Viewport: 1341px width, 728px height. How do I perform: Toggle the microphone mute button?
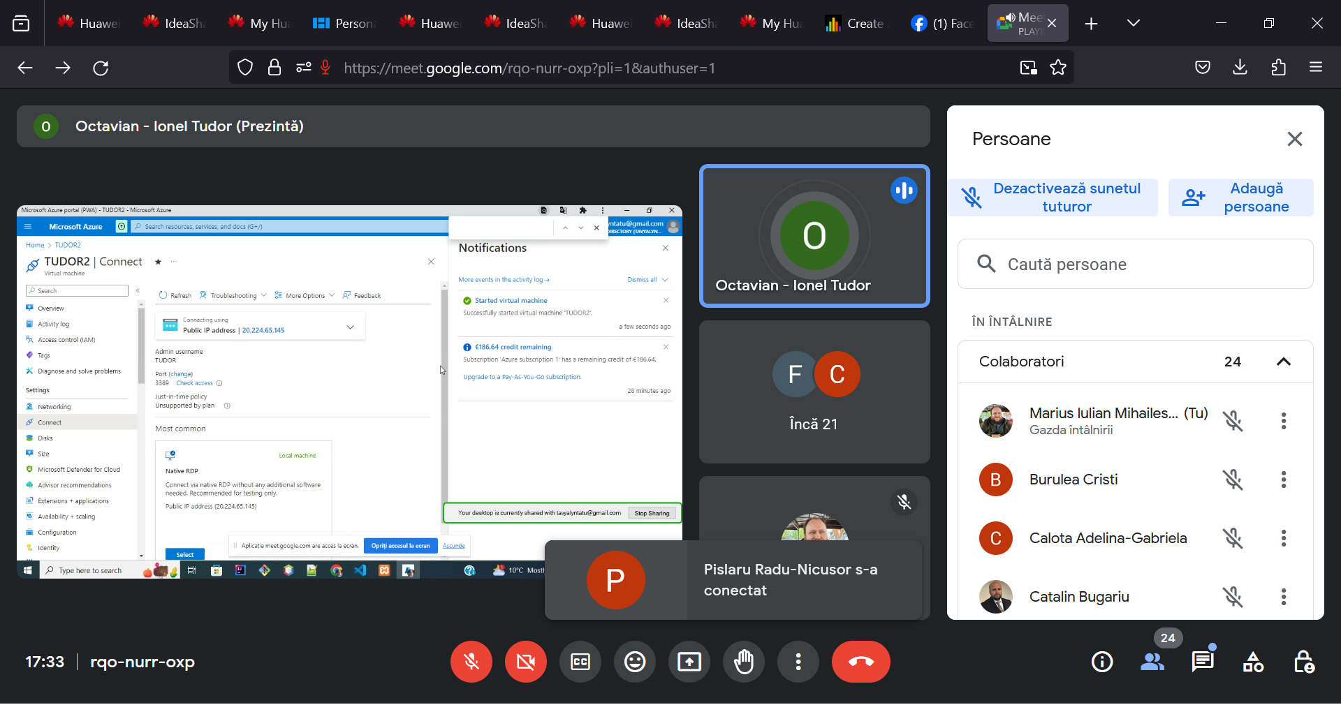(471, 662)
